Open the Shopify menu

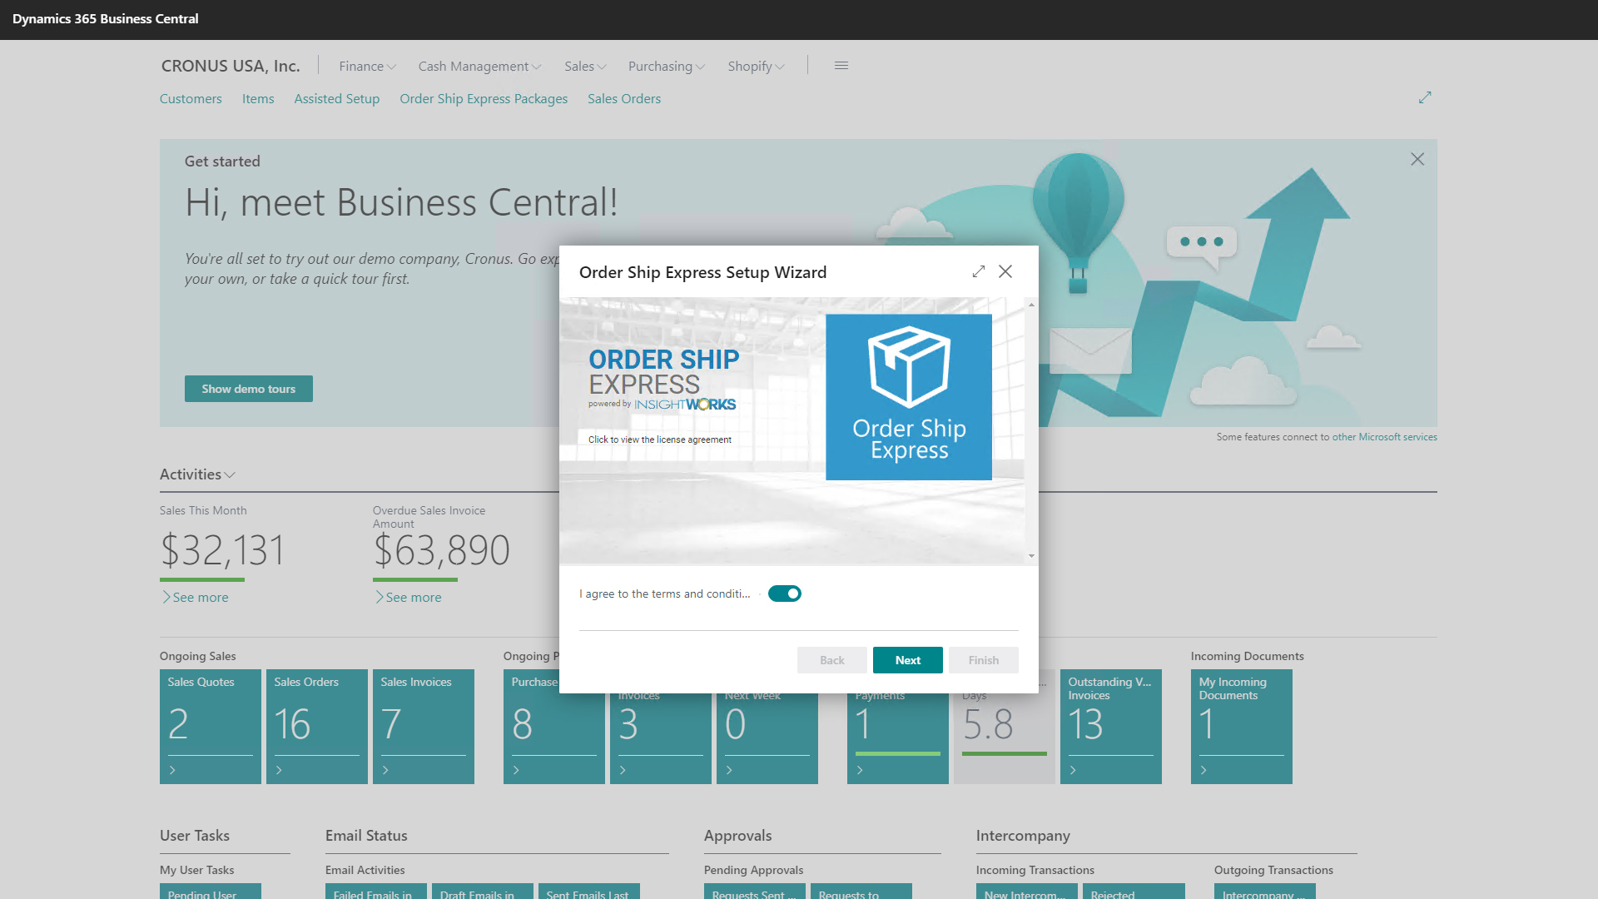[x=756, y=67]
